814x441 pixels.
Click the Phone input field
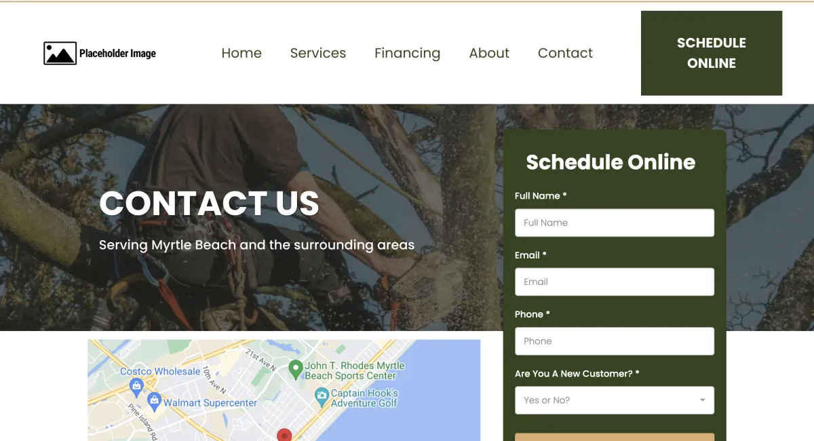point(615,341)
